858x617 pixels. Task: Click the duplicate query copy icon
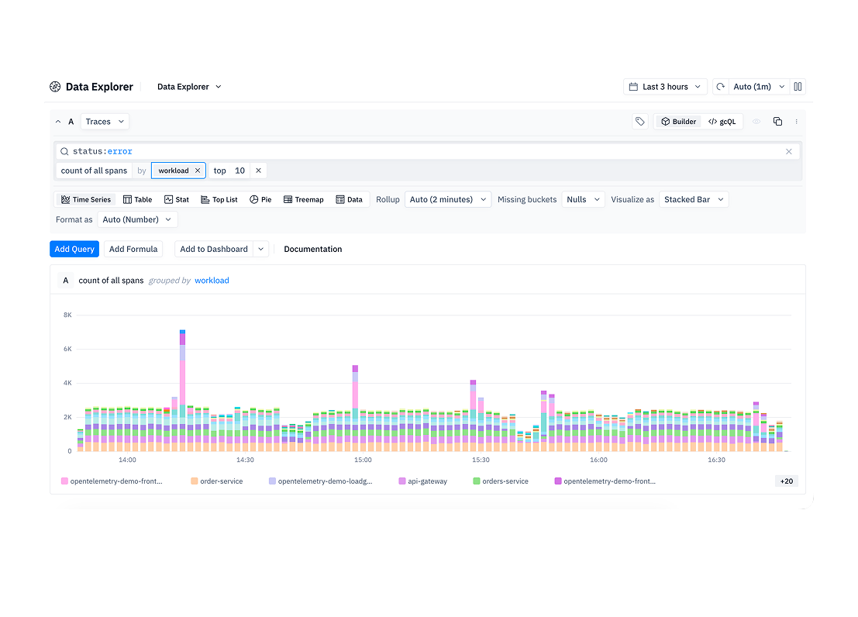(777, 122)
